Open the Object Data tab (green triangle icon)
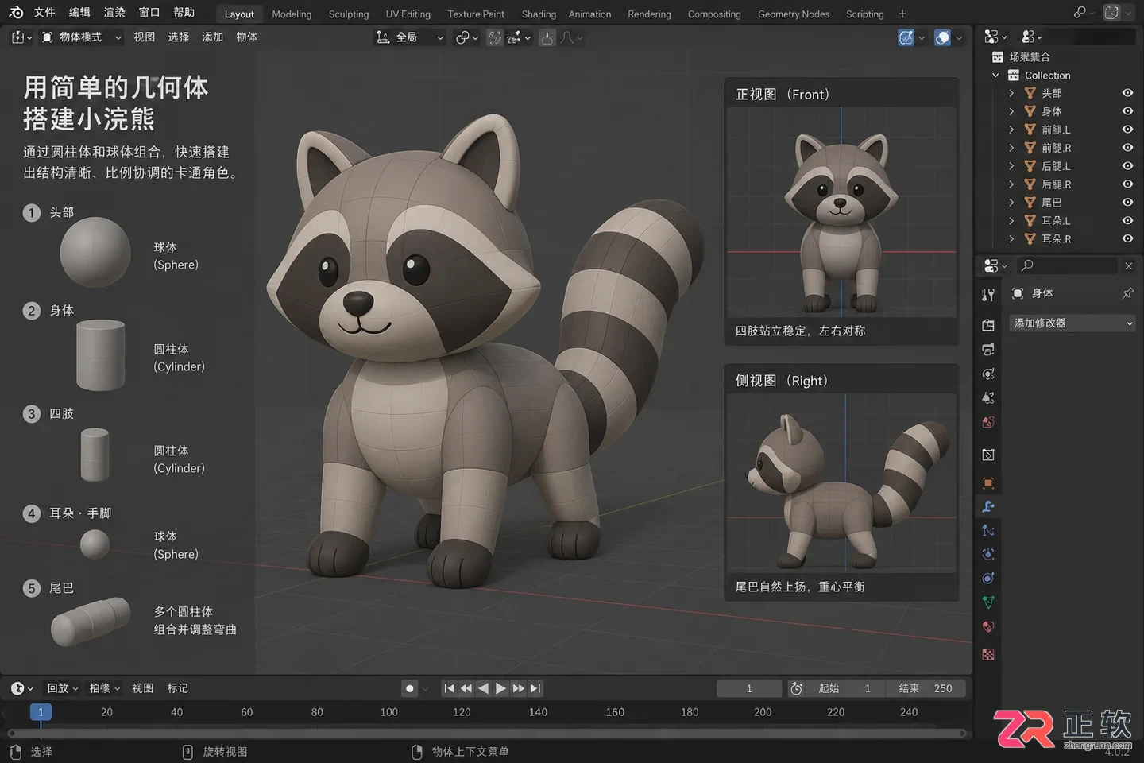1144x763 pixels. coord(988,602)
